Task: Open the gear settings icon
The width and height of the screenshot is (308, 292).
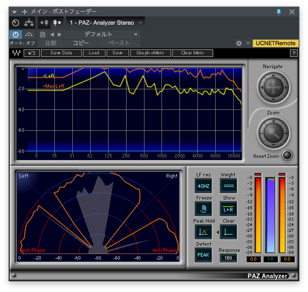Action: (239, 43)
